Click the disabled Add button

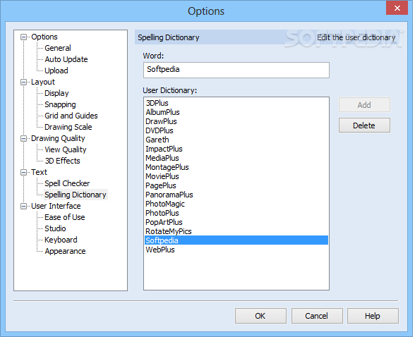(x=364, y=105)
